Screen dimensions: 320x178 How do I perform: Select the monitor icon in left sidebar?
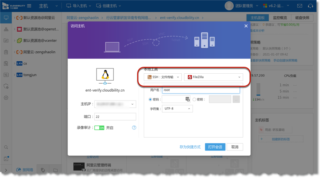(x=6, y=18)
